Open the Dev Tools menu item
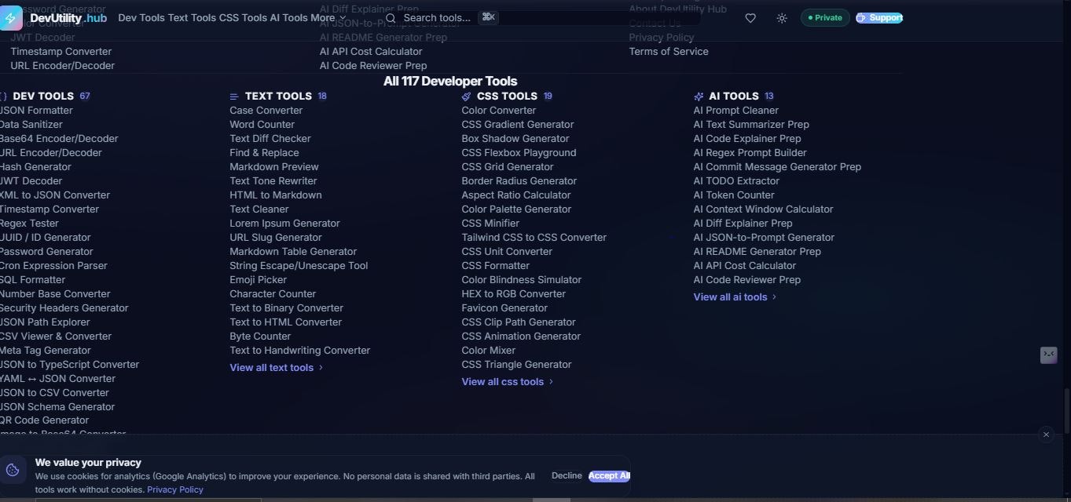The height and width of the screenshot is (502, 1071). pos(141,17)
